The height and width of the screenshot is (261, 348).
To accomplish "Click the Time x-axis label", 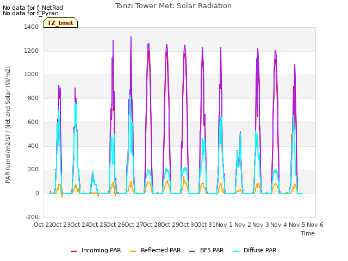I will click(308, 233).
